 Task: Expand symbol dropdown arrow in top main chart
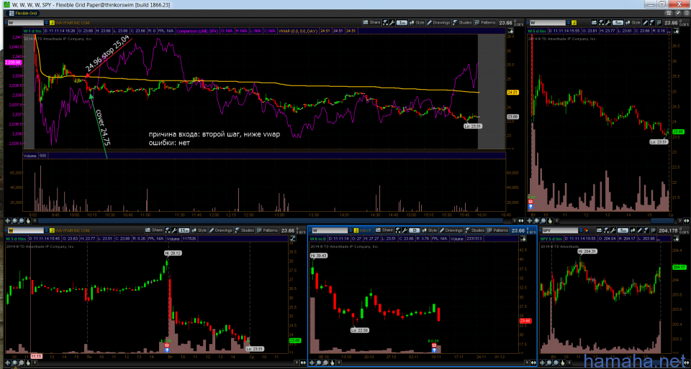(46, 22)
